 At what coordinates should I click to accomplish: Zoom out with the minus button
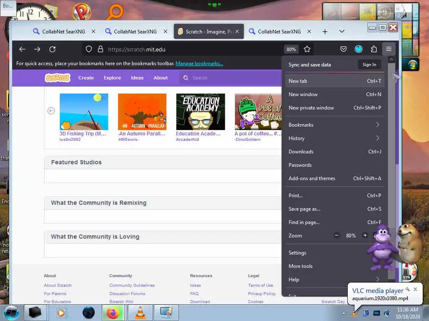click(336, 235)
